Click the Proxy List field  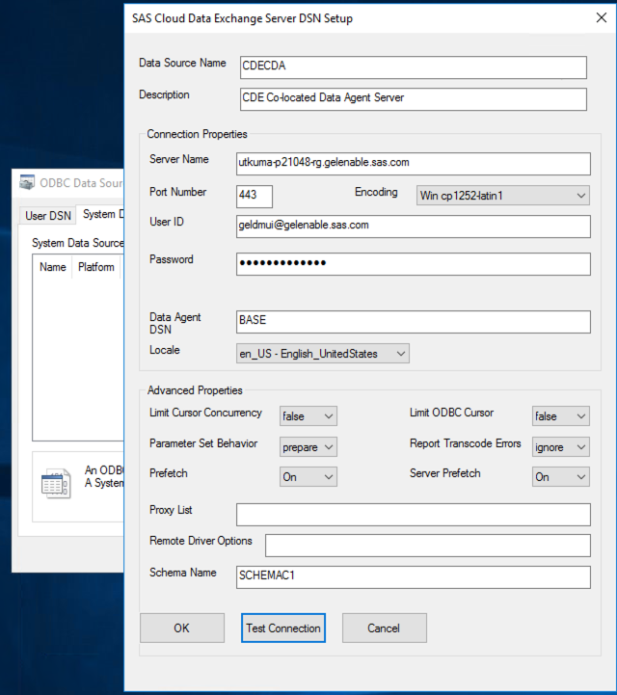click(414, 514)
